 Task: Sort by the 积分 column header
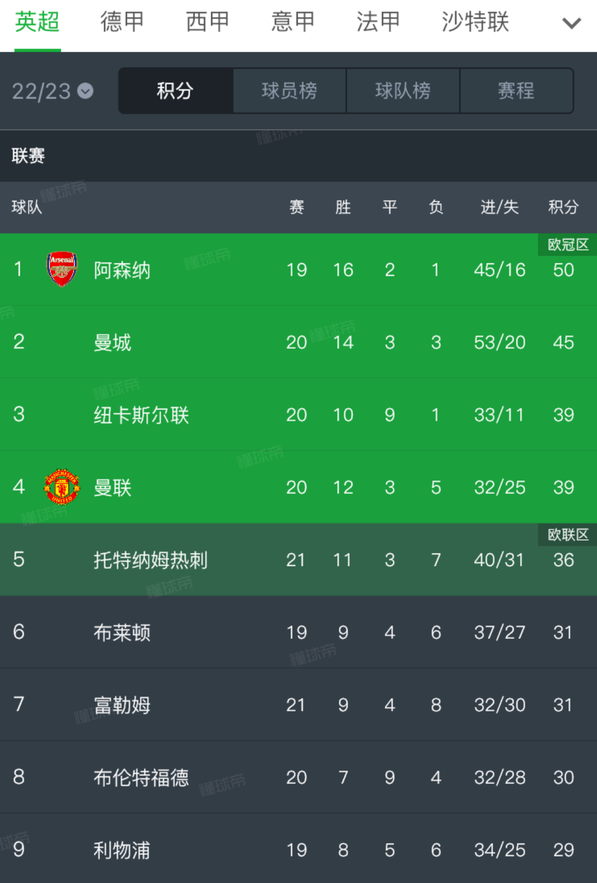coord(564,207)
